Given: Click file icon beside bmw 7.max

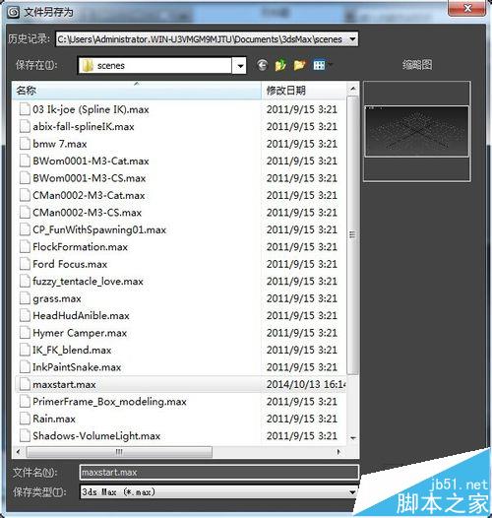Looking at the screenshot, I should [x=25, y=144].
